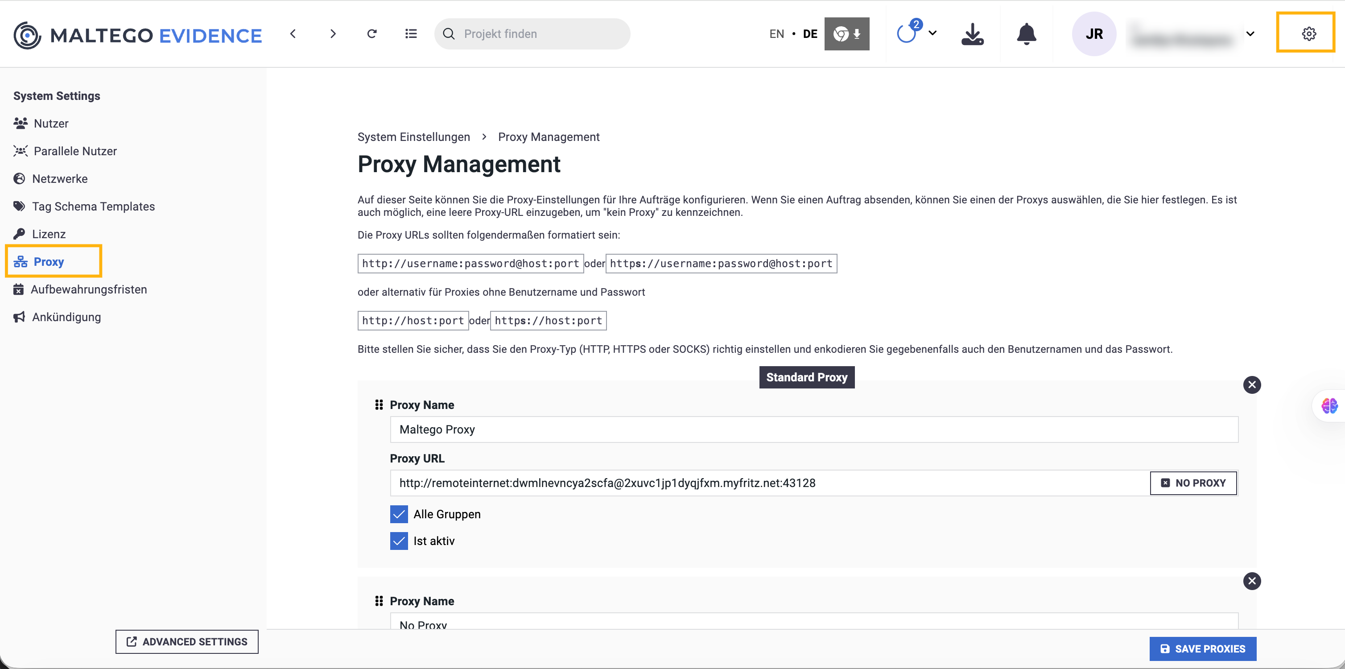Go back with left arrow
The height and width of the screenshot is (669, 1345).
[293, 34]
